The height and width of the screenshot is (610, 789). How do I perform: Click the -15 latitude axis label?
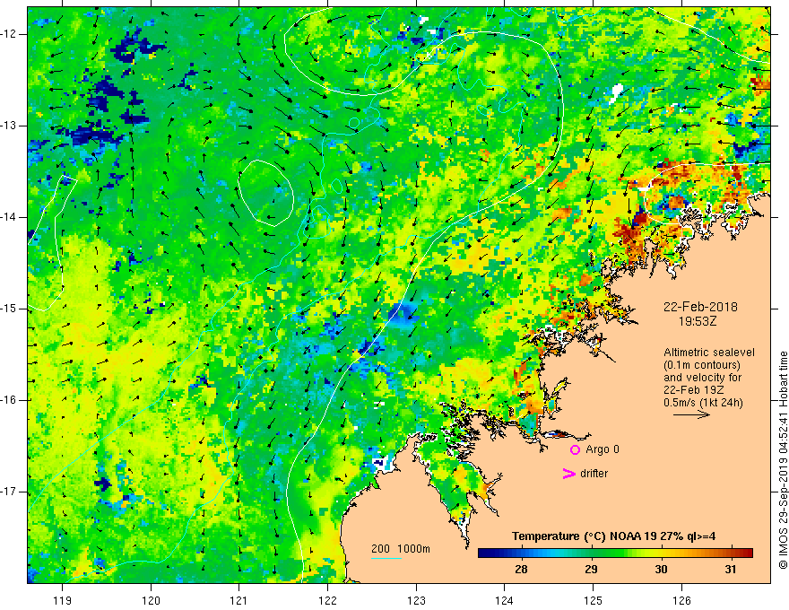[x=9, y=309]
